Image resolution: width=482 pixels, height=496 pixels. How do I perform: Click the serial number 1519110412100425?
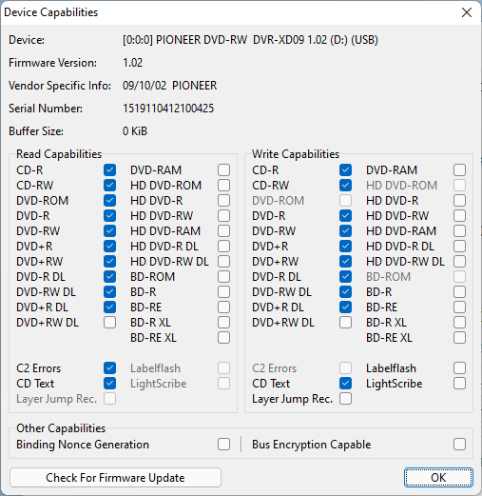pos(168,109)
